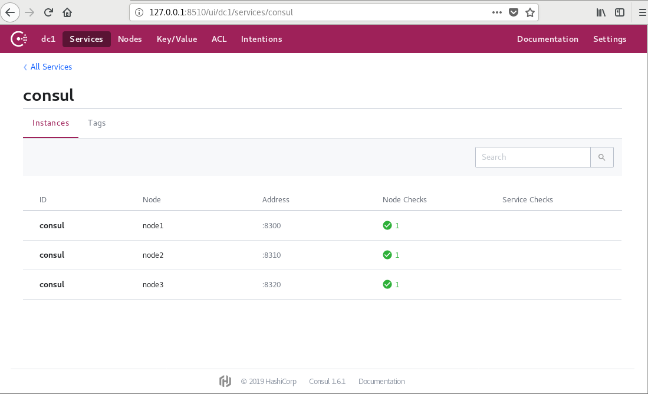648x394 pixels.
Task: Open the Intentions navigation item
Action: click(262, 39)
